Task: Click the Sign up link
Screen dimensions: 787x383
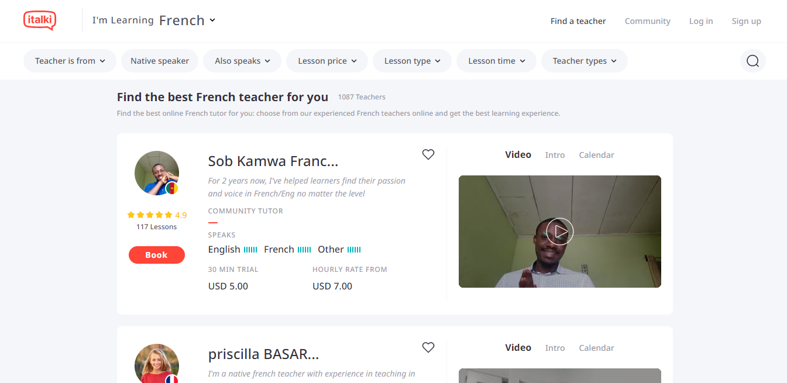Action: click(746, 21)
